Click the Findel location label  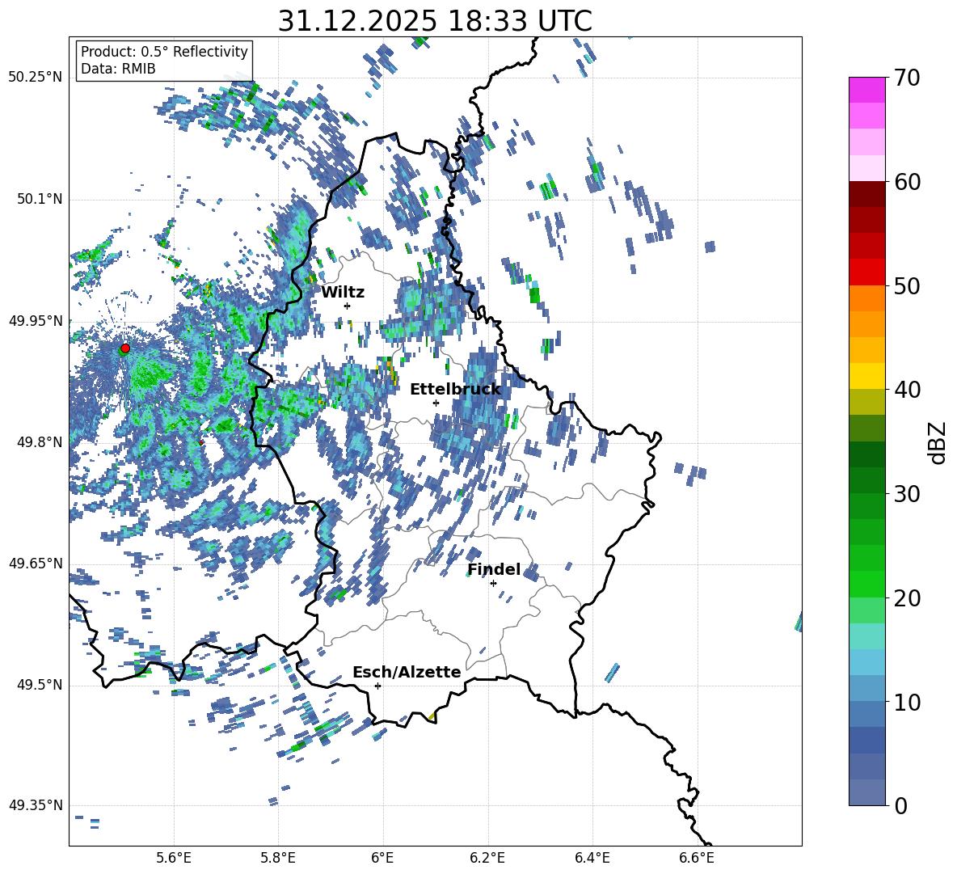tap(494, 569)
